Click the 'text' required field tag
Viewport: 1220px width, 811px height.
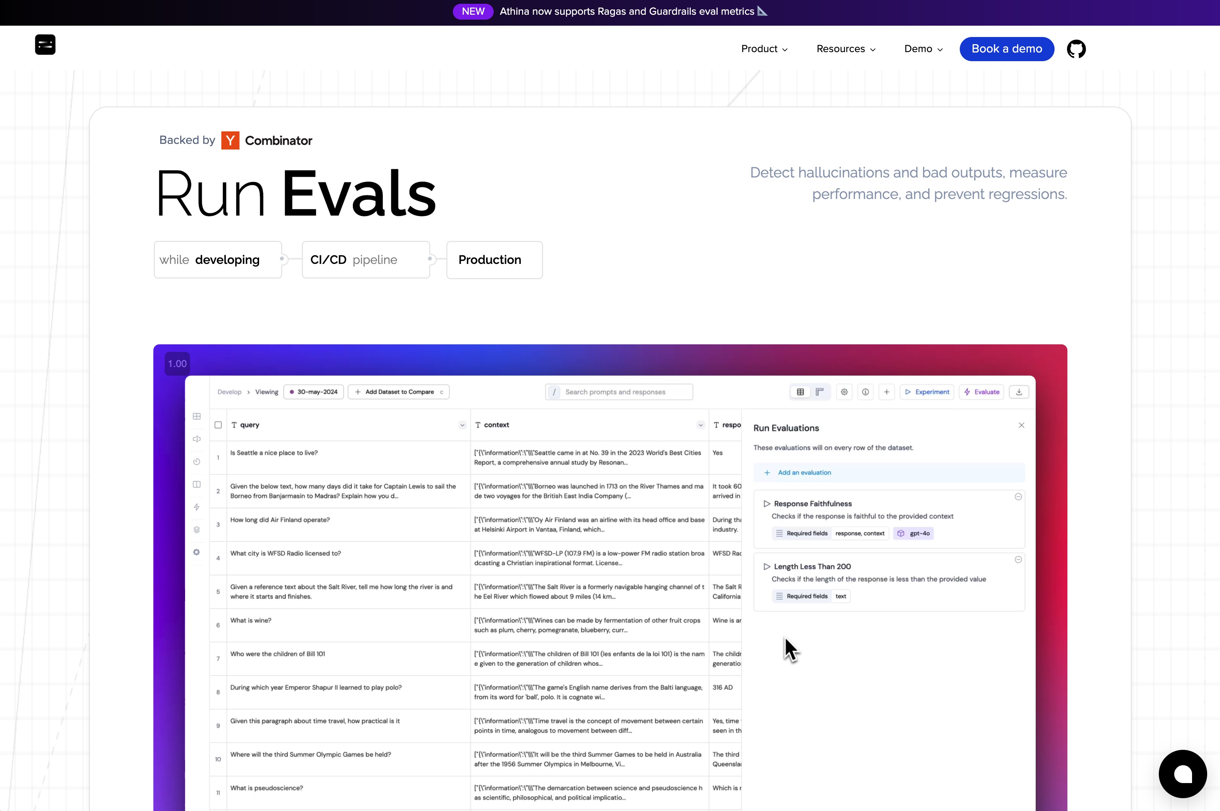tap(841, 596)
